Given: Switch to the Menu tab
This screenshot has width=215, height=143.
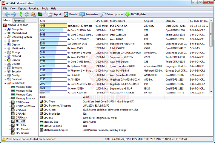Looking at the screenshot, I should point(7,20).
